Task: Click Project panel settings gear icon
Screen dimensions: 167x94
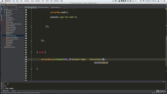Action: point(21,7)
